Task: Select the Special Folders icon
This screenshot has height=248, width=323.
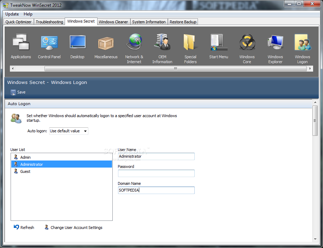Action: coord(190,42)
